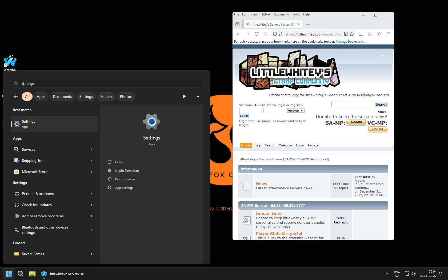Open a new browser tab
Viewport: 448px width, 280px height.
click(x=308, y=24)
